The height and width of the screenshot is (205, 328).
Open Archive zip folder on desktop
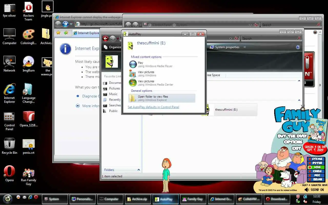click(x=46, y=37)
